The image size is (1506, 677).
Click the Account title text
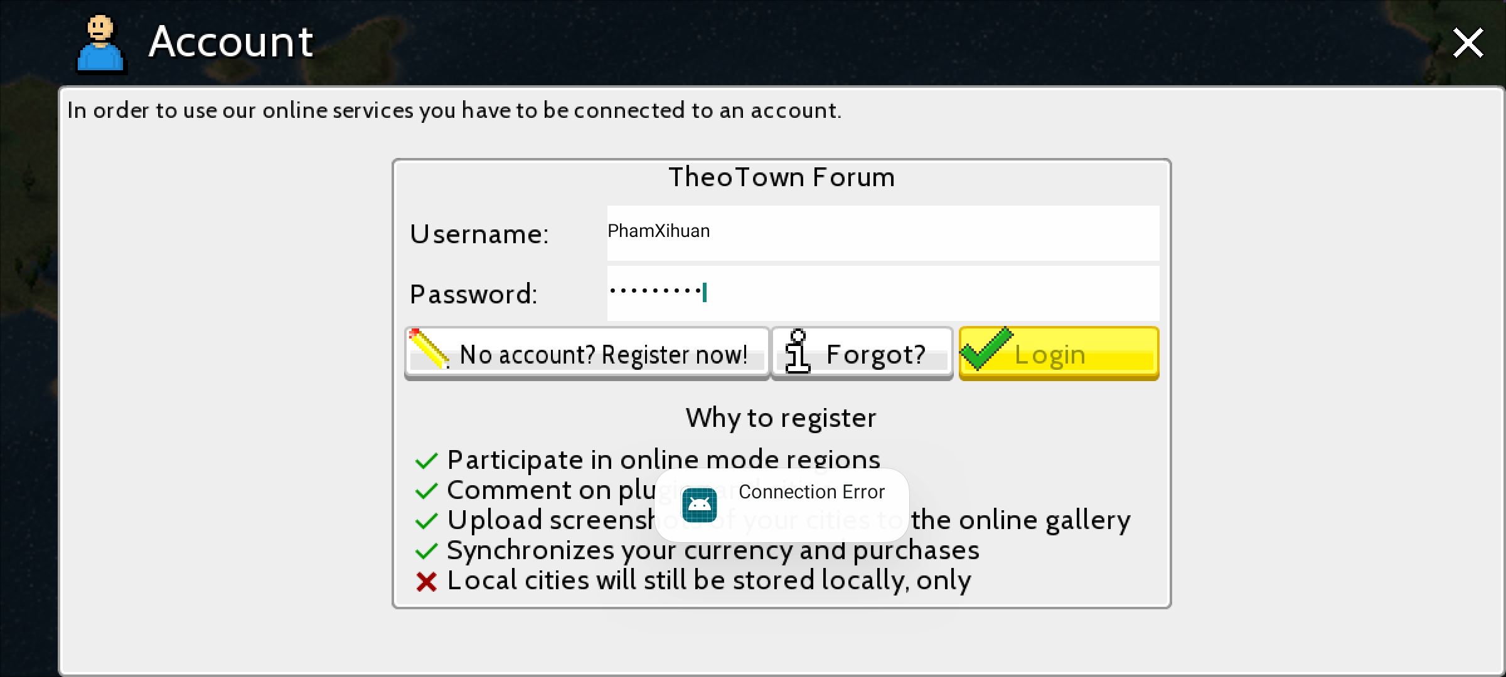pyautogui.click(x=231, y=42)
